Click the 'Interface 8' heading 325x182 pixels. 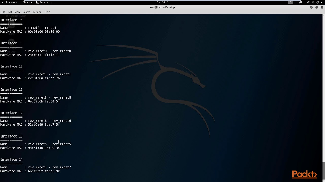coord(11,20)
